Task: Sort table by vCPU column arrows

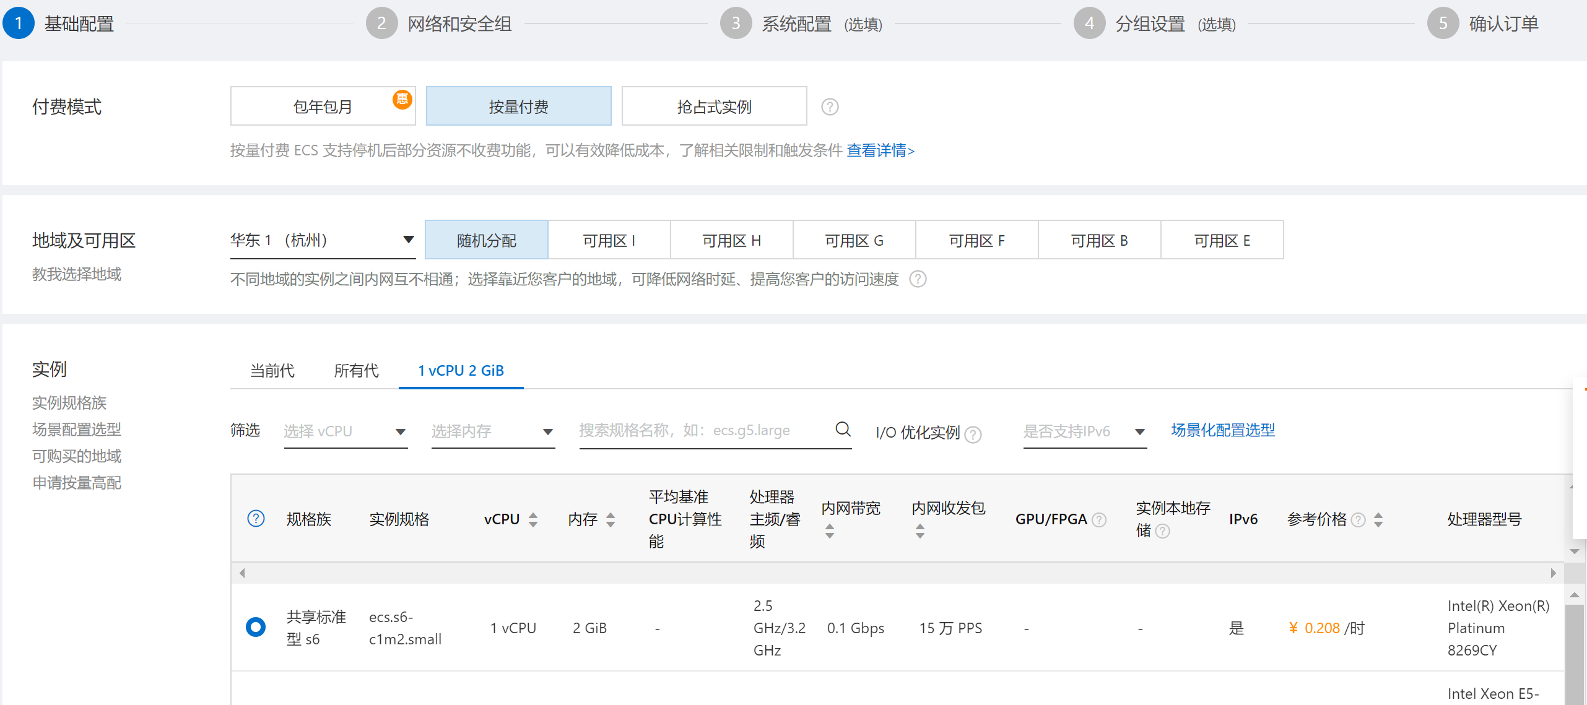Action: click(x=533, y=520)
